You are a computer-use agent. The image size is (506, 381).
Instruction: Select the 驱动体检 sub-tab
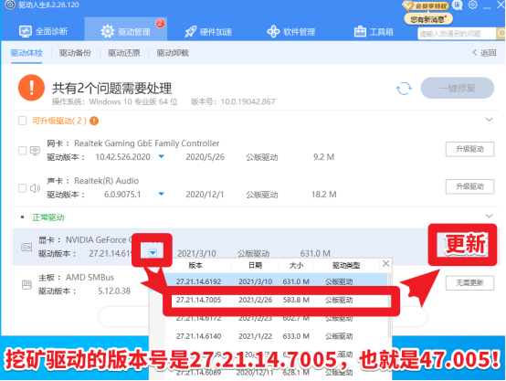click(26, 53)
